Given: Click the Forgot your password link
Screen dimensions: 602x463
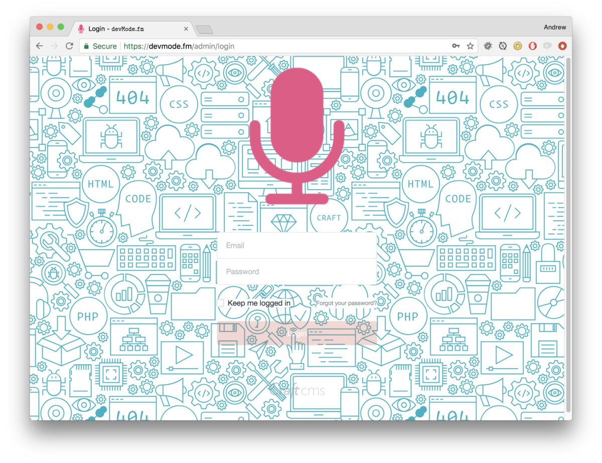Looking at the screenshot, I should [x=346, y=303].
